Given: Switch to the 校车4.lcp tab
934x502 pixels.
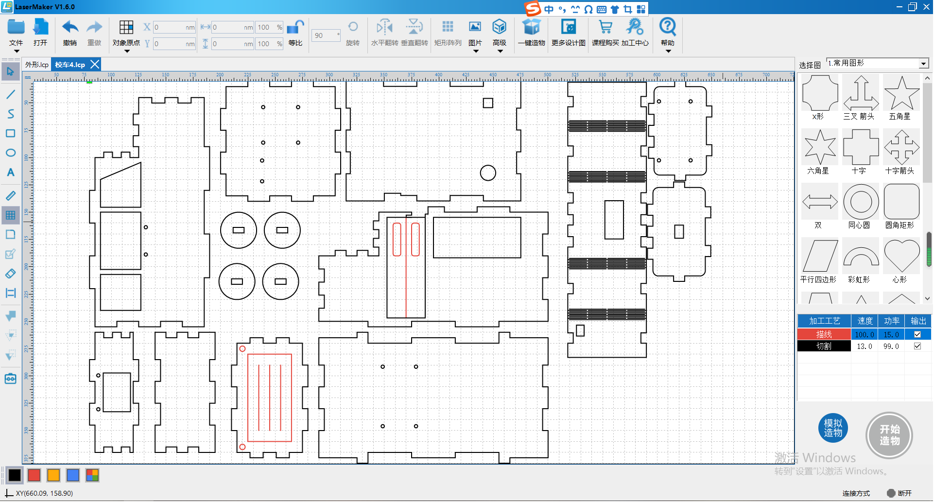Looking at the screenshot, I should [70, 65].
